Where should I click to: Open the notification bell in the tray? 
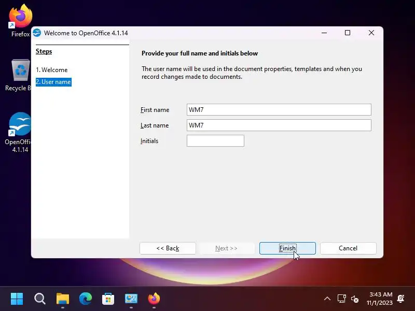[x=400, y=299]
